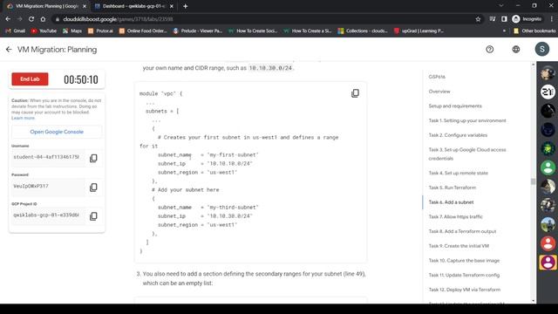
Task: Open the Collections bookmark
Action: (363, 31)
